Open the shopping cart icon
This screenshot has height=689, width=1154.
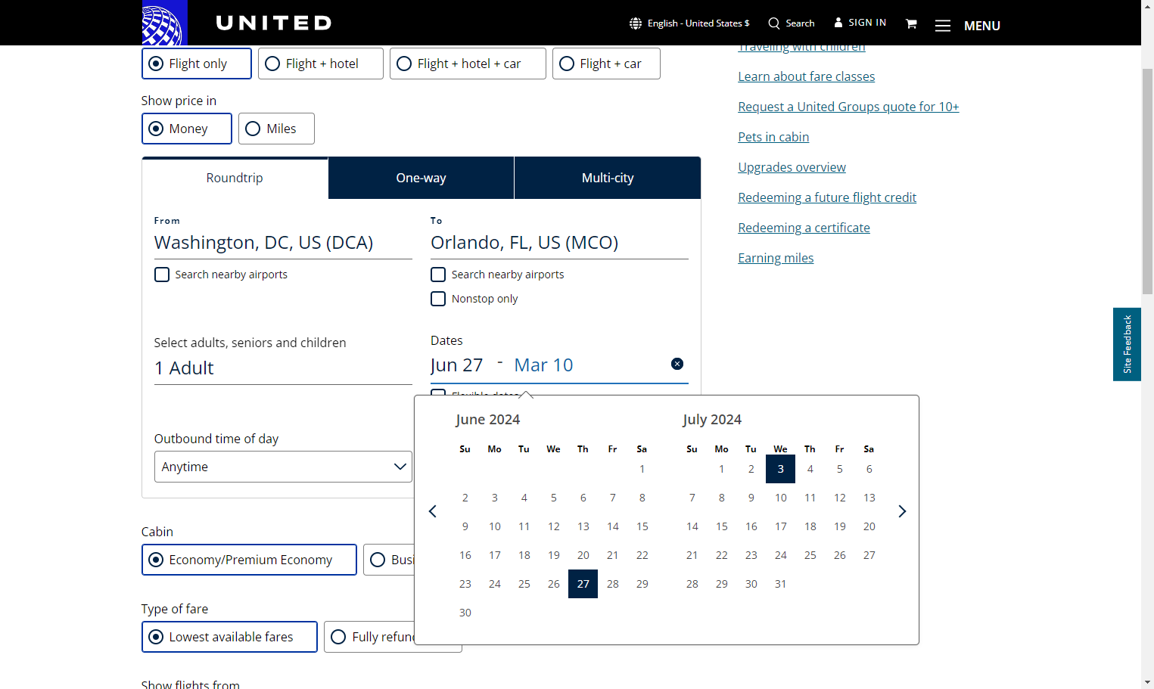tap(911, 24)
